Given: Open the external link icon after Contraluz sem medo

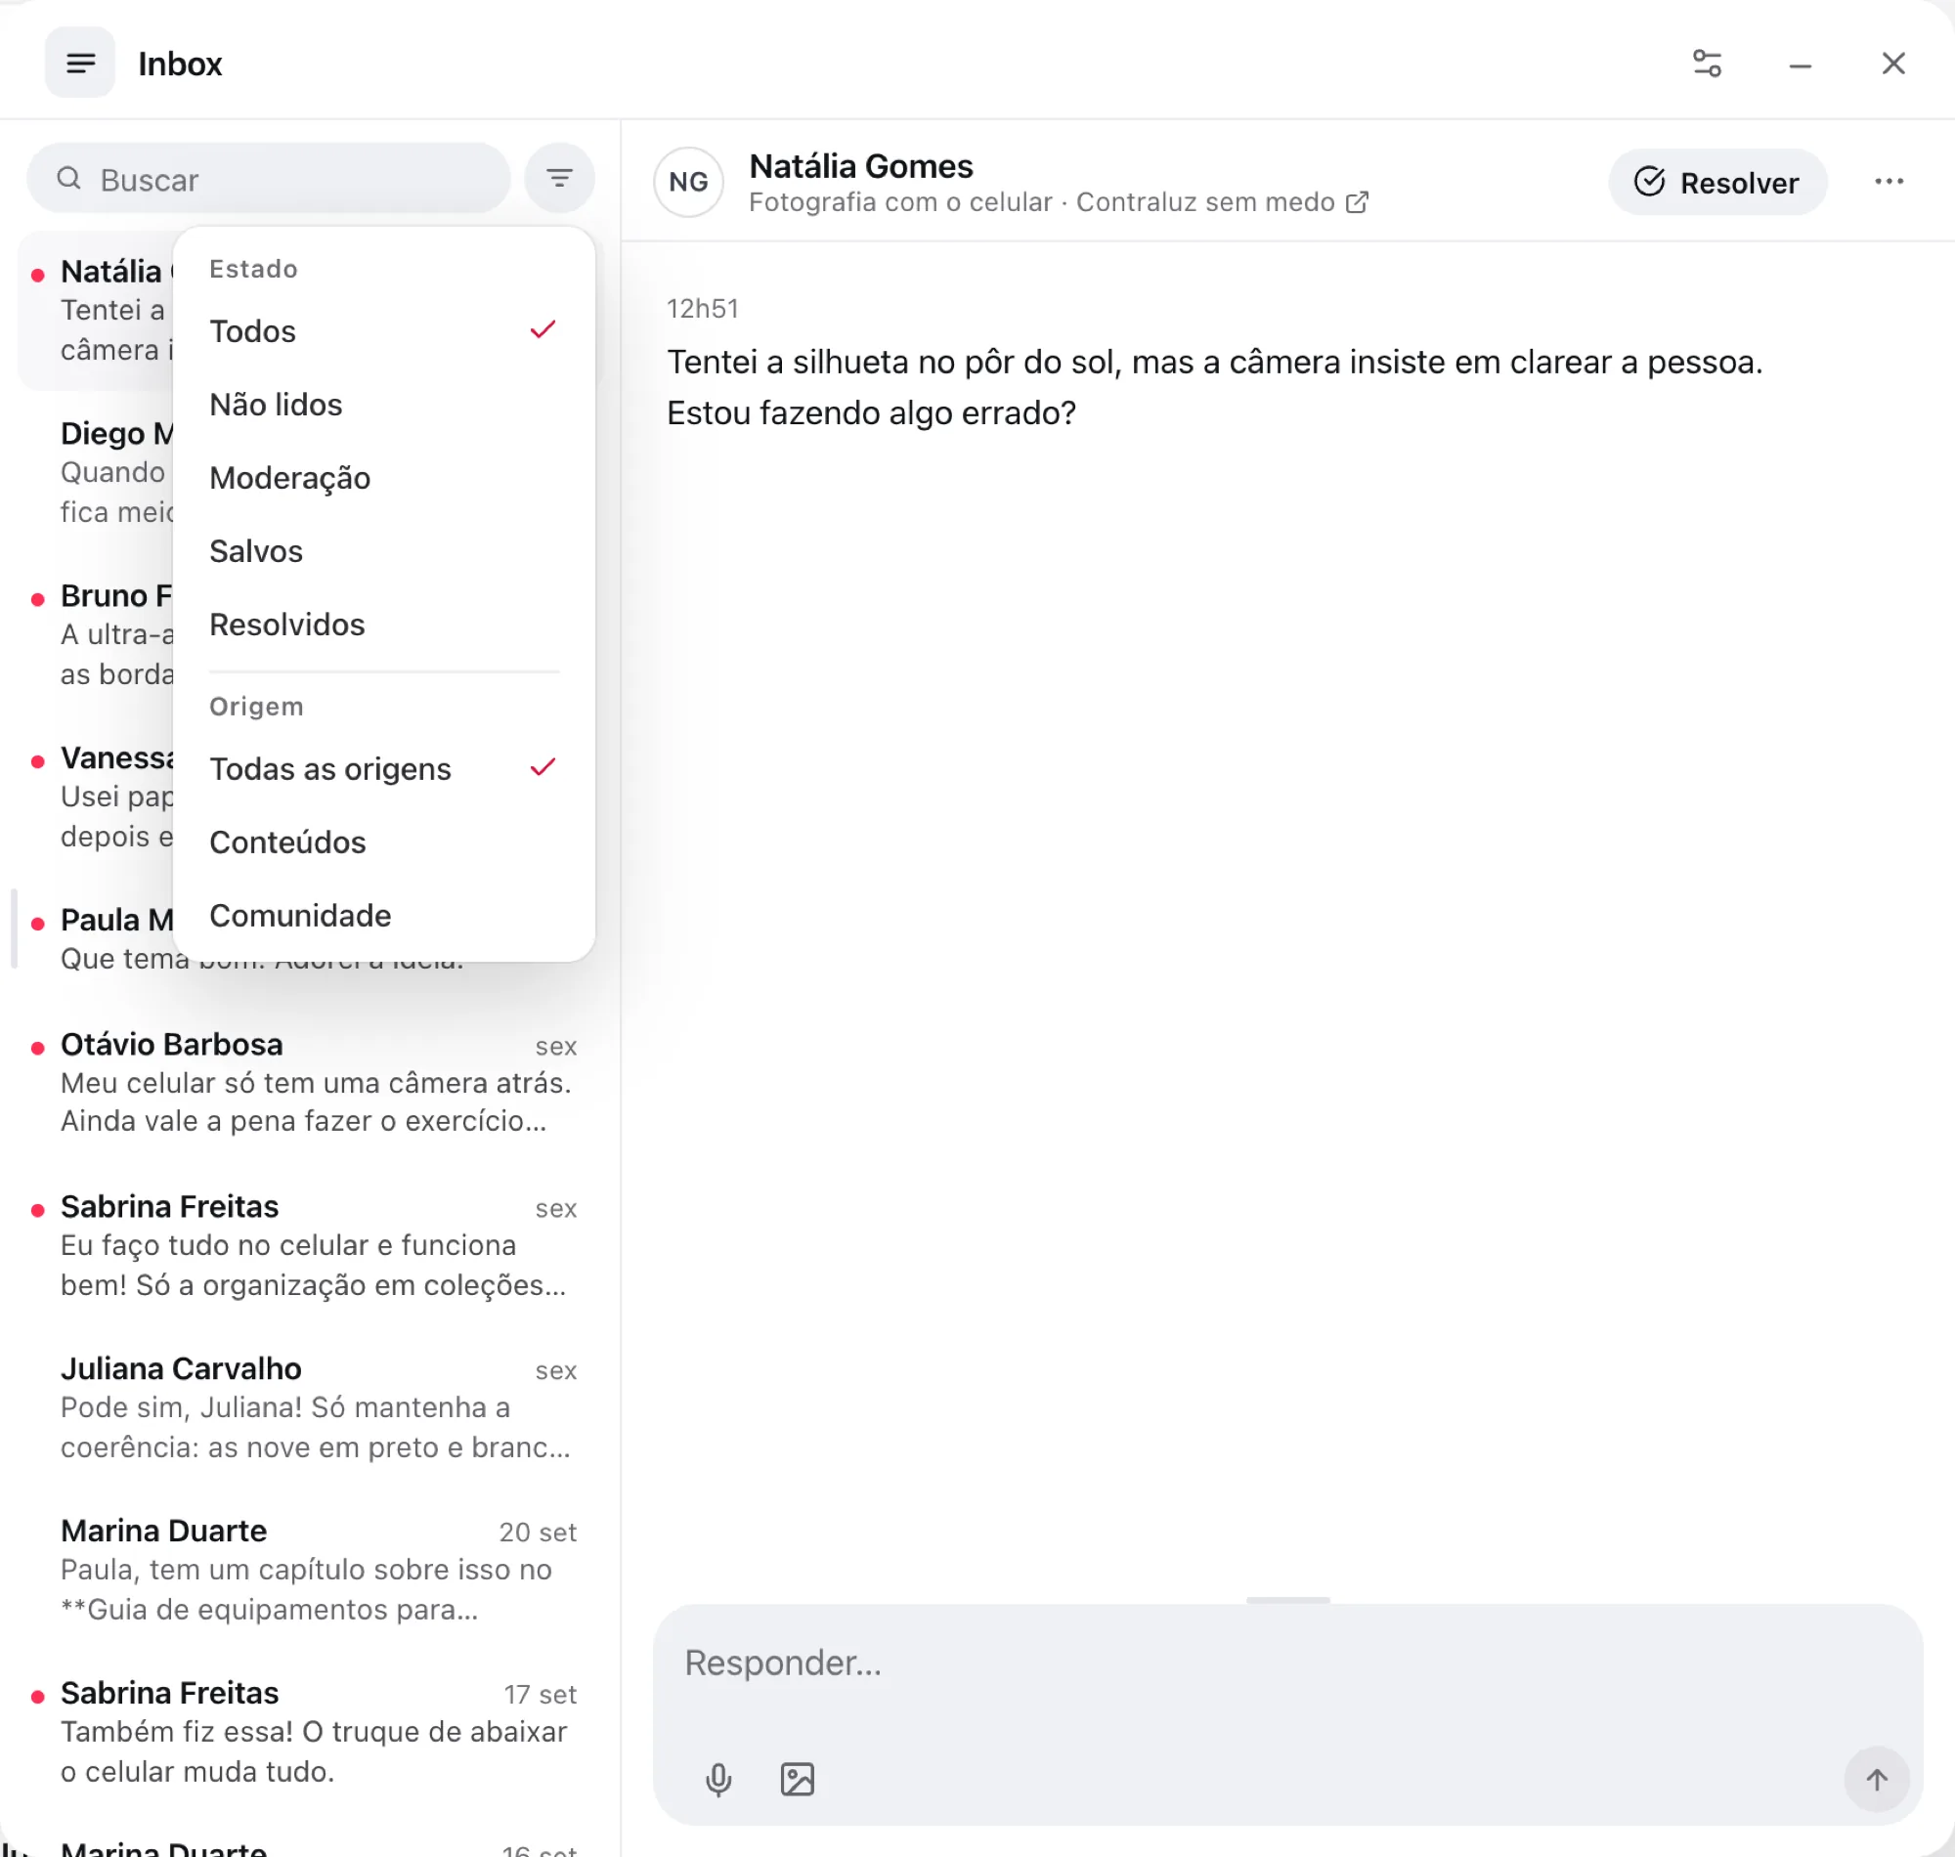Looking at the screenshot, I should 1357,202.
